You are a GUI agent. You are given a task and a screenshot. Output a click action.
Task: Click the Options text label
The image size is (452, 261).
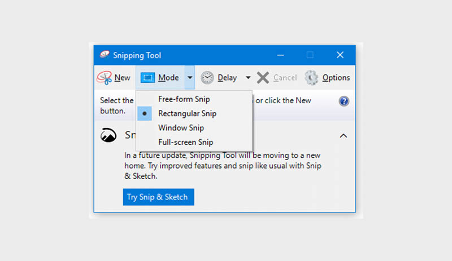(x=336, y=78)
